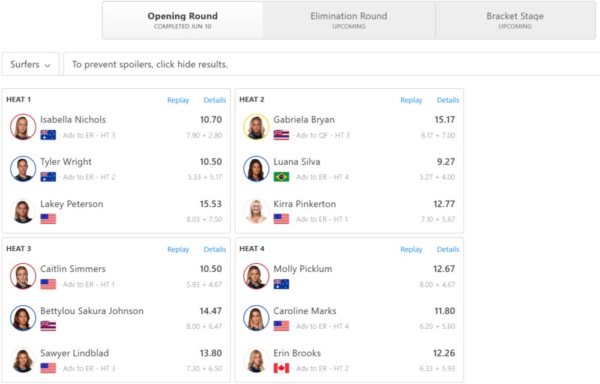Click Isabella Nichols' profile photo
Screen dimensions: 600x384
(23, 127)
